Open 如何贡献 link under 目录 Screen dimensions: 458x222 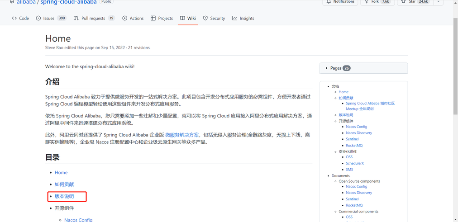tap(64, 184)
